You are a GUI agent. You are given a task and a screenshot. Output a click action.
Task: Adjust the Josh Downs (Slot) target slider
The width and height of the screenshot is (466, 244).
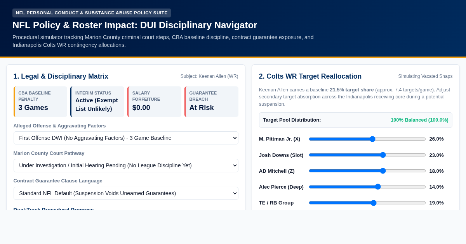coord(367,155)
